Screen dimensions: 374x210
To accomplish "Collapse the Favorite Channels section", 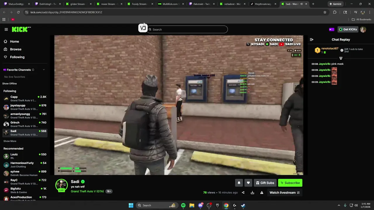I will (44, 70).
